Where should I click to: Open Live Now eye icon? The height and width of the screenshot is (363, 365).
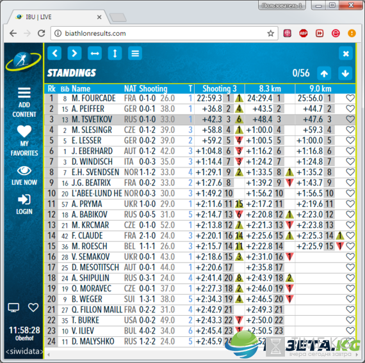[24, 176]
